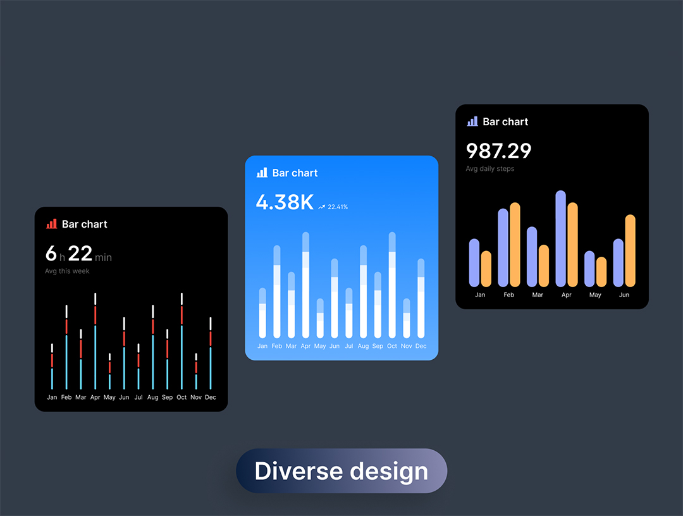The image size is (683, 516).
Task: Select the 987.29 steps value
Action: (x=498, y=151)
